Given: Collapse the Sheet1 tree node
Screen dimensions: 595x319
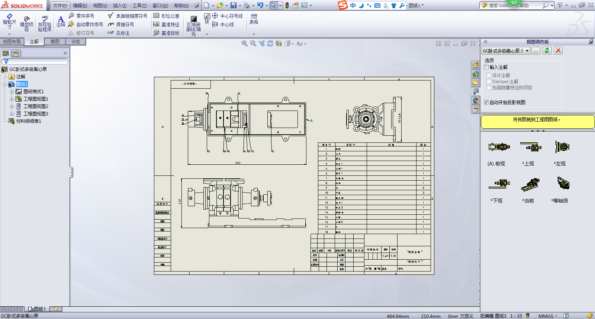Looking at the screenshot, I should click(x=4, y=84).
